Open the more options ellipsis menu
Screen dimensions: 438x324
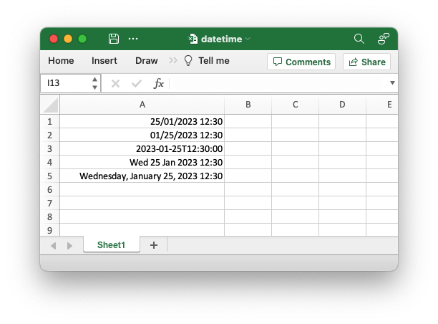click(x=133, y=39)
